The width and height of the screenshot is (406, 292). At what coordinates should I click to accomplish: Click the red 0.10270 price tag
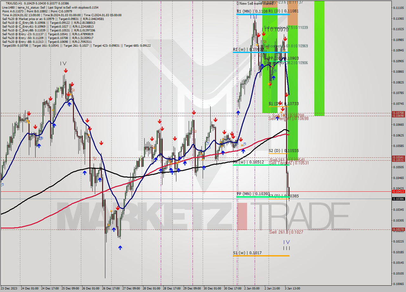pos(398,229)
